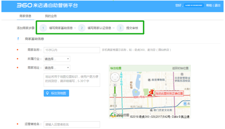This screenshot has width=225, height=129.
Task: Select step 2 circle 填写商家认证信息
Action: point(82,28)
